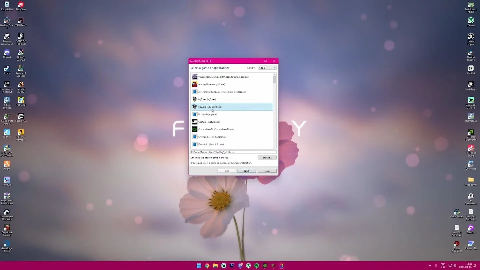
Task: Select FiveM desktop shortcut
Action: [7, 165]
